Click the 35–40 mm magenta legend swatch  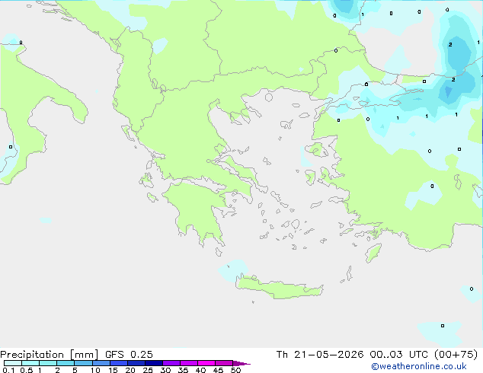click(x=188, y=363)
